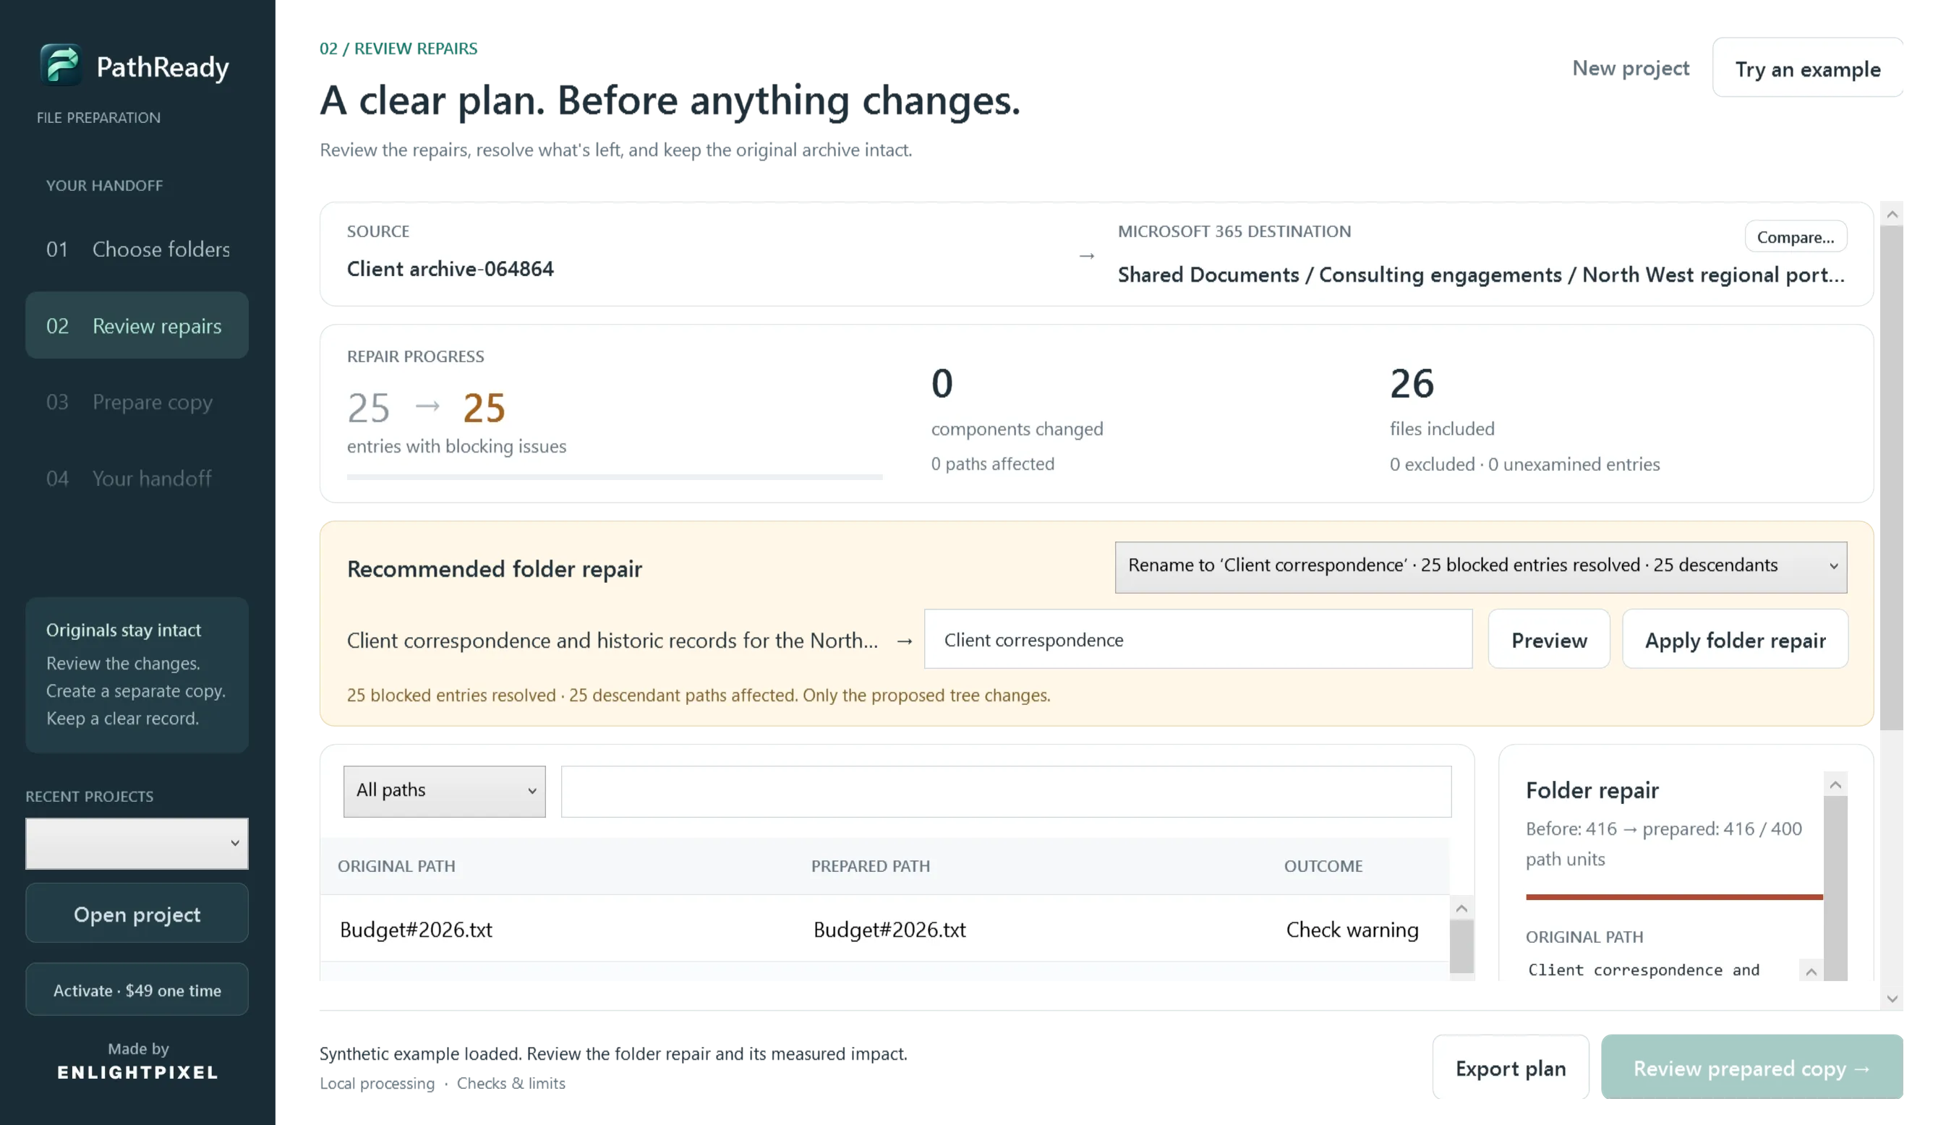Click the ENLIGHTPIXEL maker link
The image size is (1946, 1125).
point(137,1071)
